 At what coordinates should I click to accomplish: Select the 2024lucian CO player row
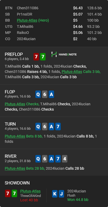[54, 39]
